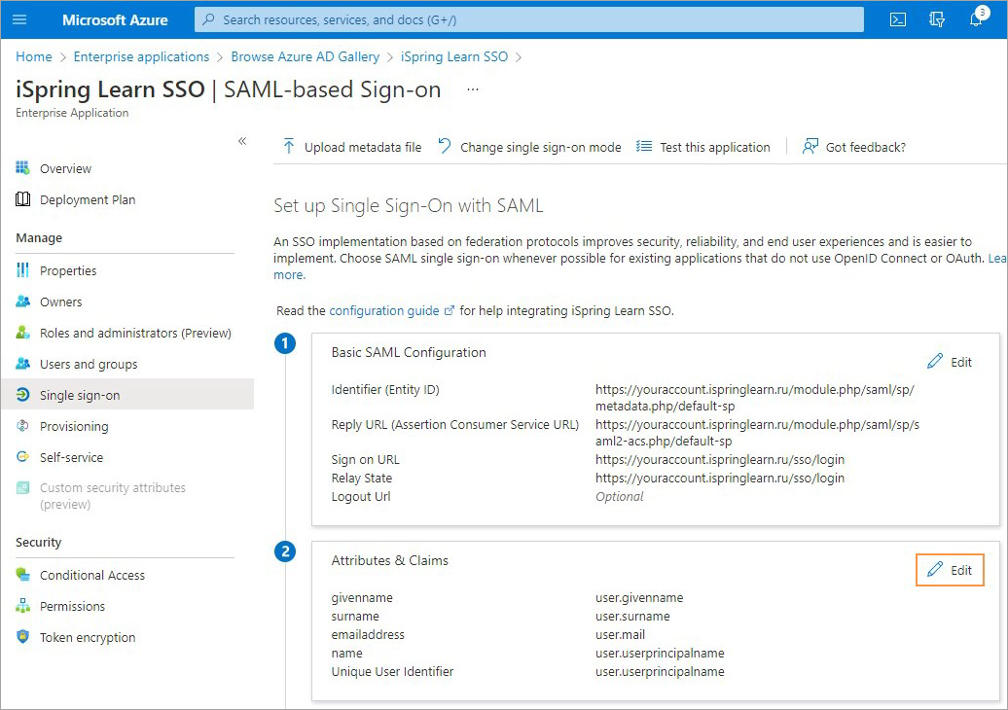1008x710 pixels.
Task: Collapse the left navigation pane
Action: (x=242, y=141)
